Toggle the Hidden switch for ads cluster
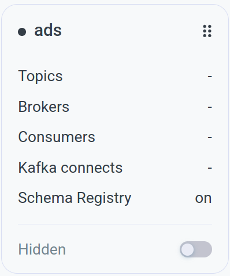230x276 pixels. 196,249
